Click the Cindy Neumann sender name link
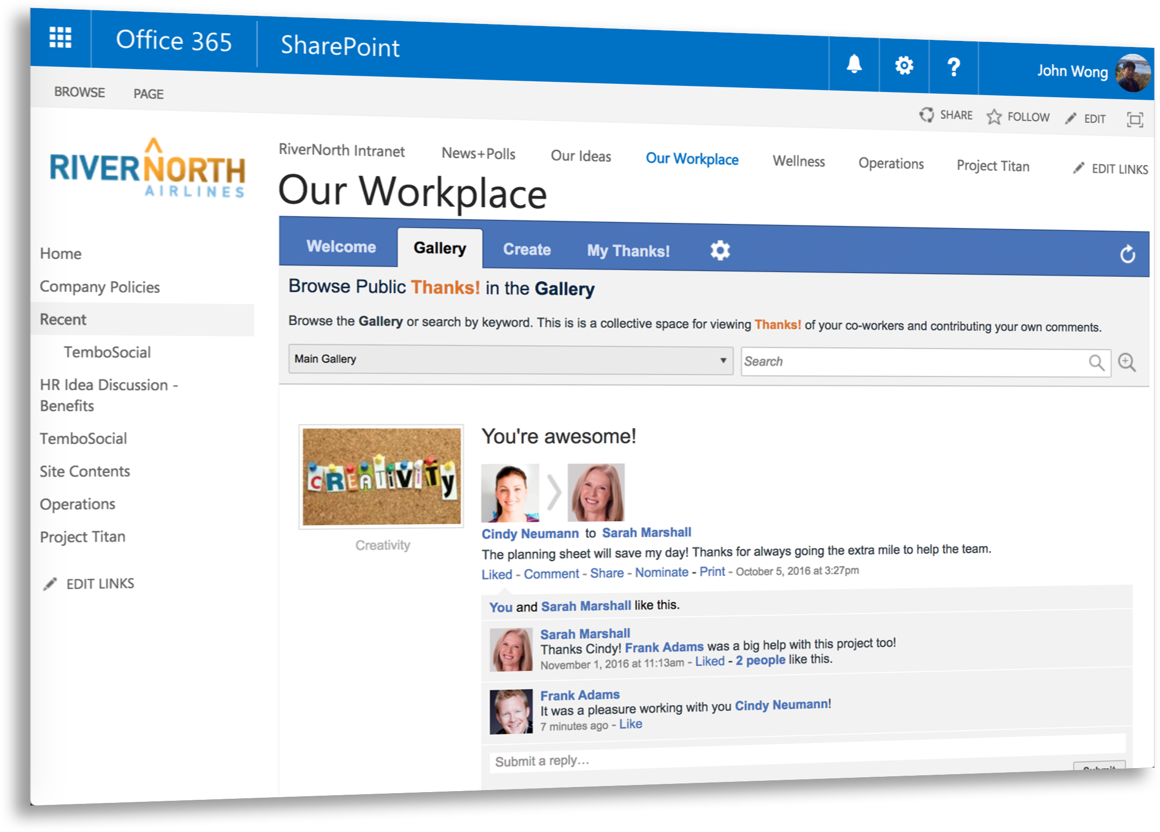The width and height of the screenshot is (1160, 832). point(530,533)
